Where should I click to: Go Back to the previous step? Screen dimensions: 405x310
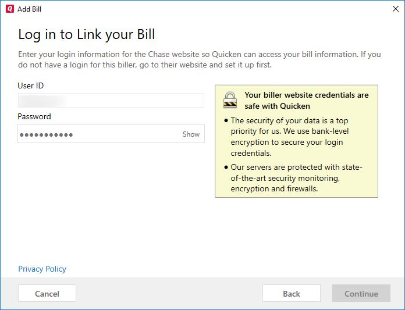click(291, 294)
